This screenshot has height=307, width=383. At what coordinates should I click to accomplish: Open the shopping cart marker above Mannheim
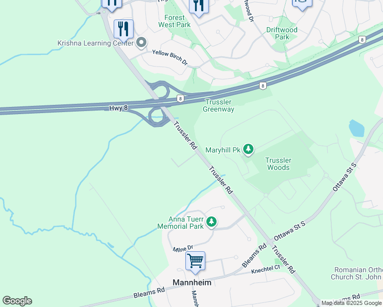tap(195, 261)
